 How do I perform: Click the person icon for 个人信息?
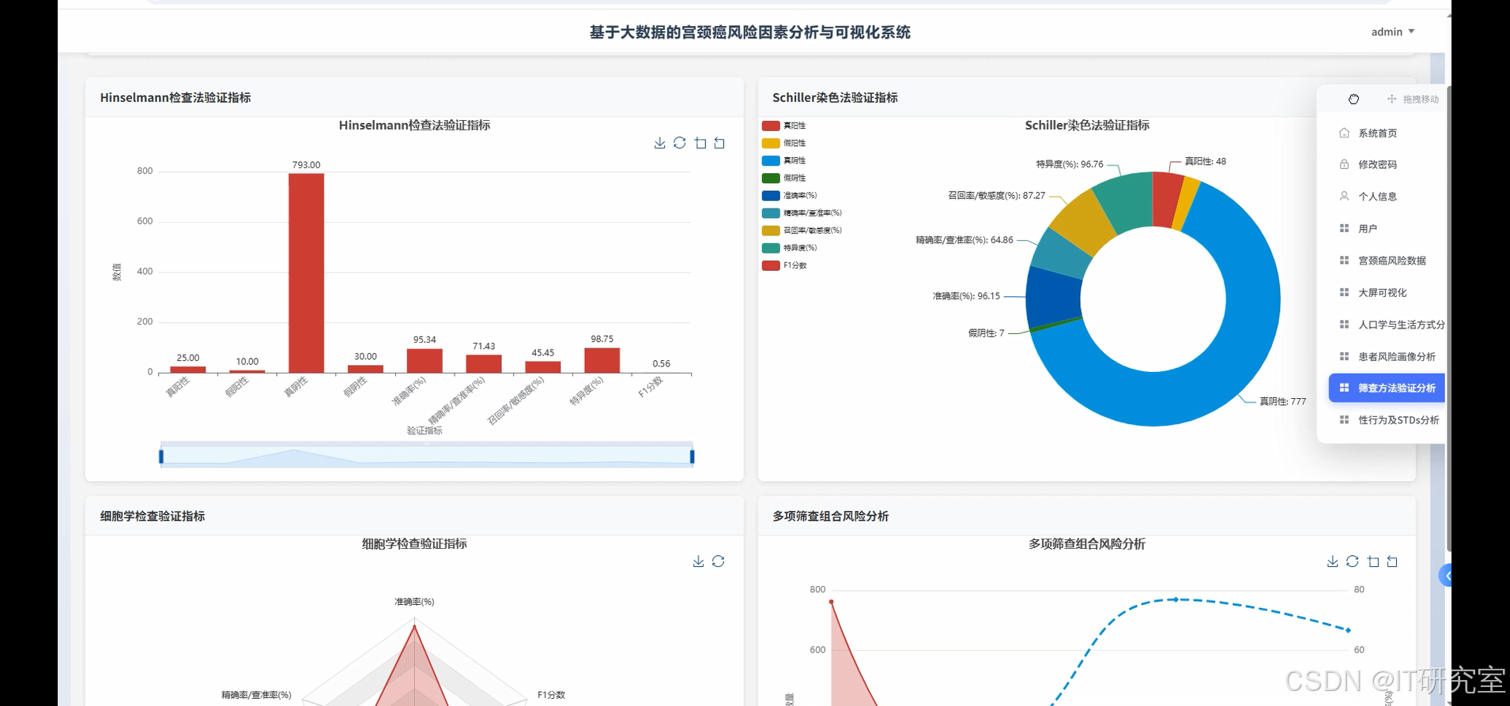point(1344,196)
